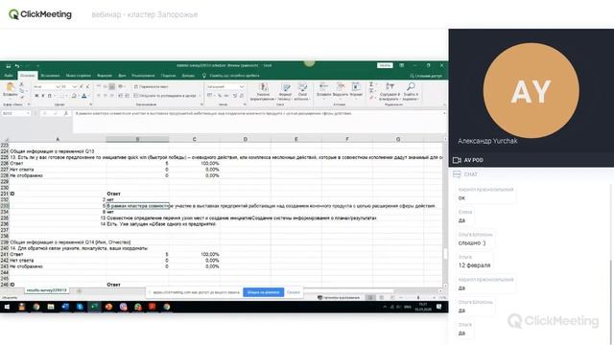Screen dimensions: 614x345
Task: Open Skype from the taskbar
Action: pyautogui.click(x=80, y=307)
